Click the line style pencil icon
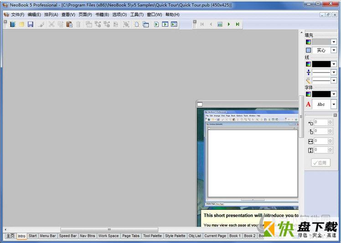This screenshot has width=341, height=243. tap(308, 81)
